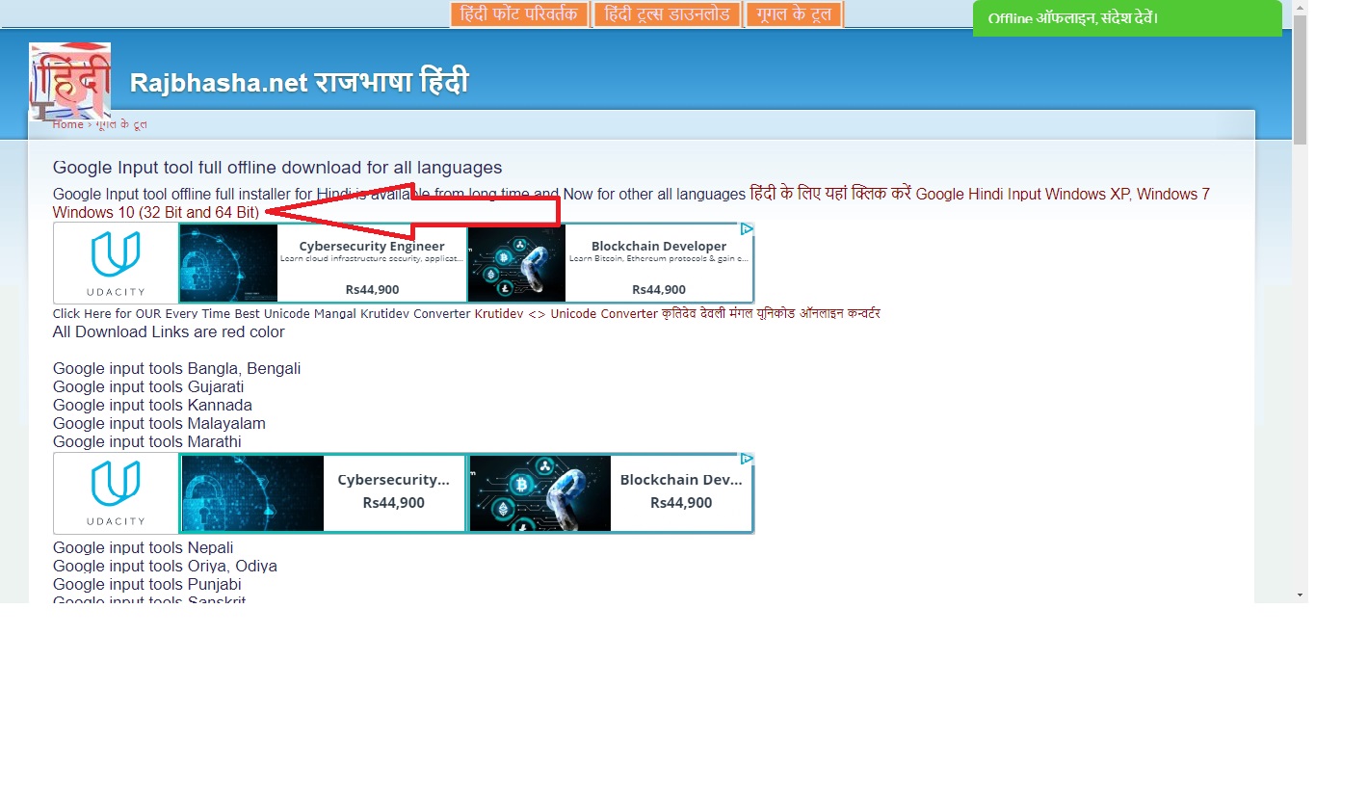Open the green Offline message widget

(1126, 18)
